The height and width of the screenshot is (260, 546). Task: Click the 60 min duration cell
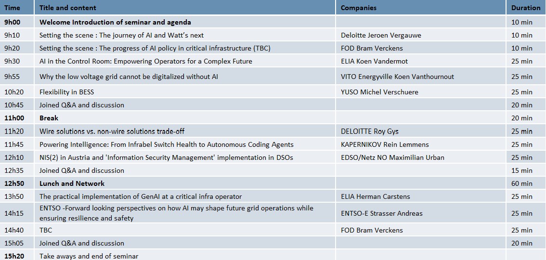[522, 183]
